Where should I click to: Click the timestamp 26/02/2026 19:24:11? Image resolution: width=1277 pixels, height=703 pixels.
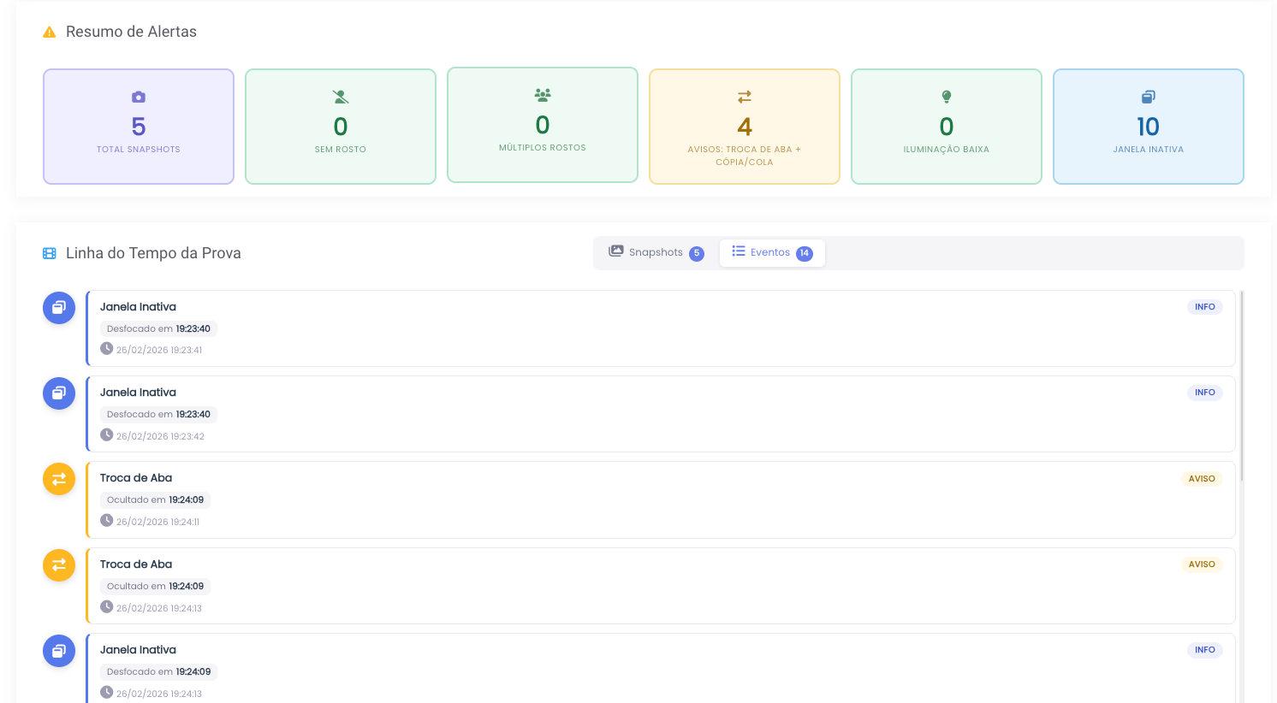[x=157, y=522]
